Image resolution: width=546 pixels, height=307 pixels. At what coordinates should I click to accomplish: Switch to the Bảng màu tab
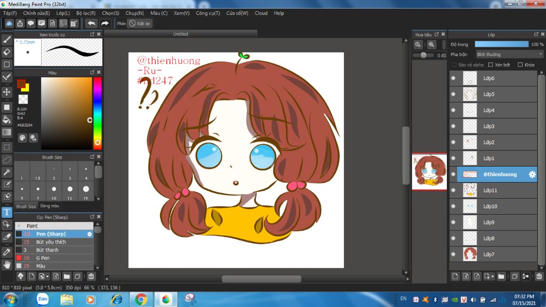click(50, 206)
